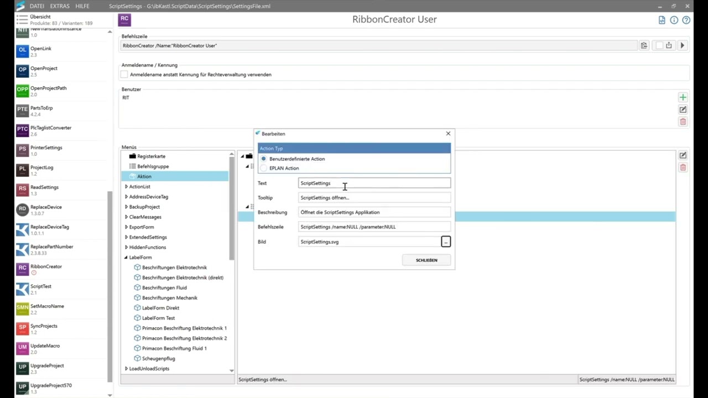Viewport: 708px width, 398px height.
Task: Expand the ClearMessages tree node
Action: (126, 217)
